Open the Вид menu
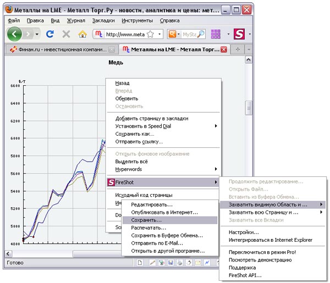 pyautogui.click(x=55, y=20)
